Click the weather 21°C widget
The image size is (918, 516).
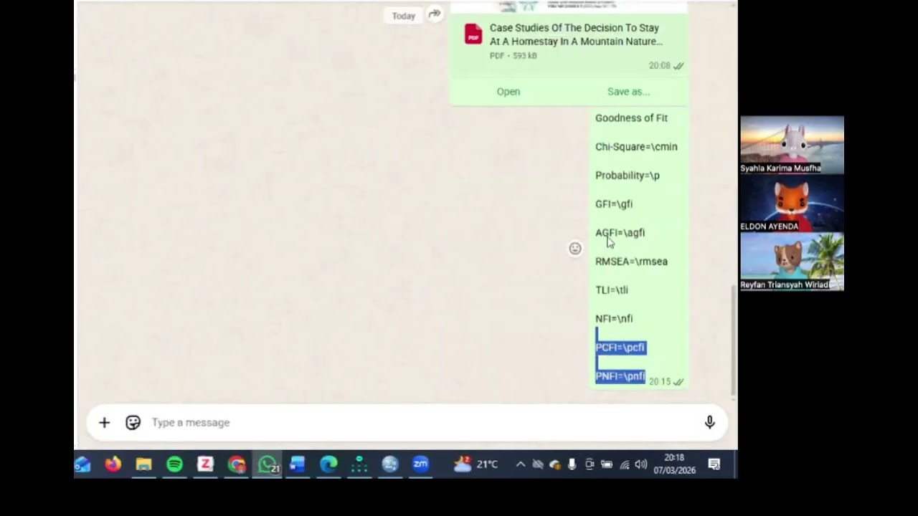pyautogui.click(x=476, y=464)
